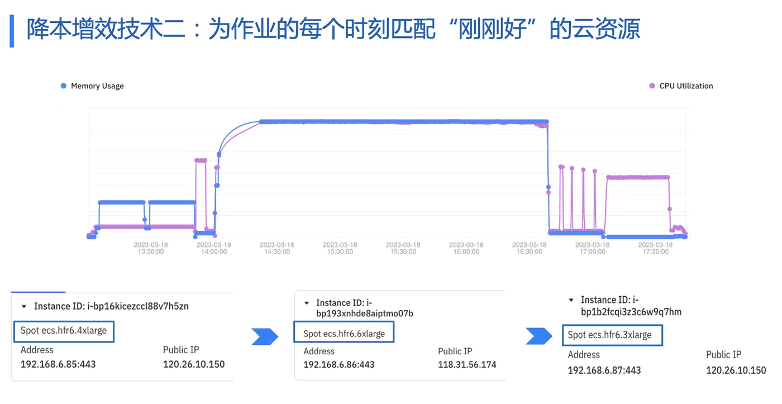Viewport: 782px width, 404px height.
Task: Select Spot ecs.hfr6.3xlarge label
Action: (x=609, y=335)
